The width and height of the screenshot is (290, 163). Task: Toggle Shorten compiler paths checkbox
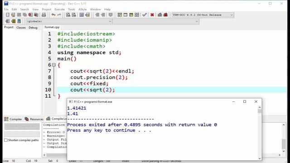coord(6,140)
